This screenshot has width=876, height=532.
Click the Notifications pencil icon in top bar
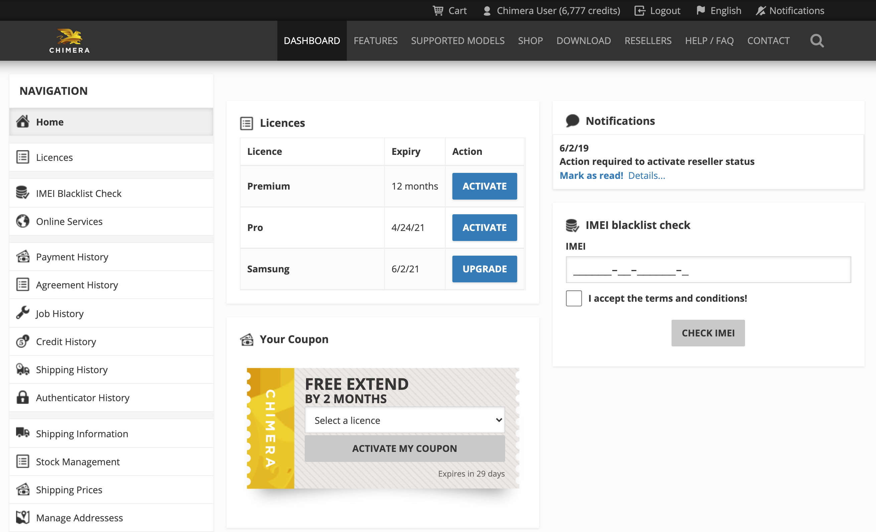[760, 11]
